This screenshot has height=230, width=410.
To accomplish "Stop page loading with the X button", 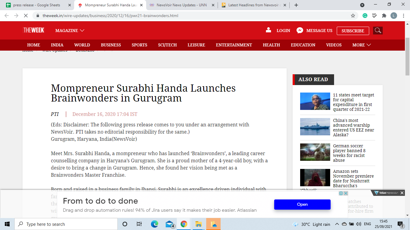I will click(26, 16).
